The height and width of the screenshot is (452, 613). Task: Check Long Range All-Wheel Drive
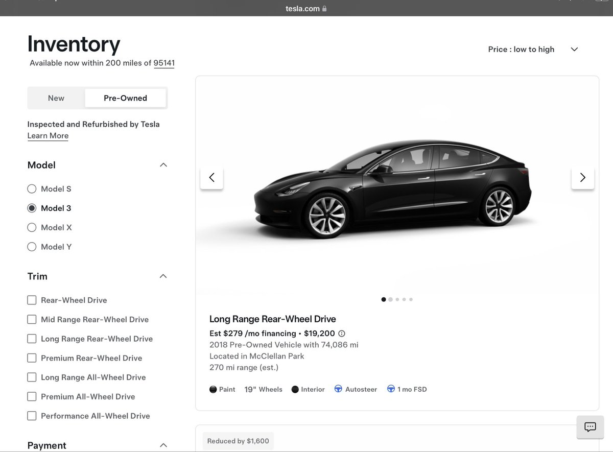tap(32, 377)
